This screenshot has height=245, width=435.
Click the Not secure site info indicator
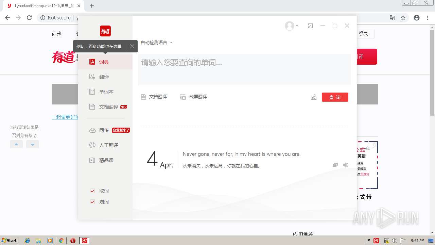point(55,18)
